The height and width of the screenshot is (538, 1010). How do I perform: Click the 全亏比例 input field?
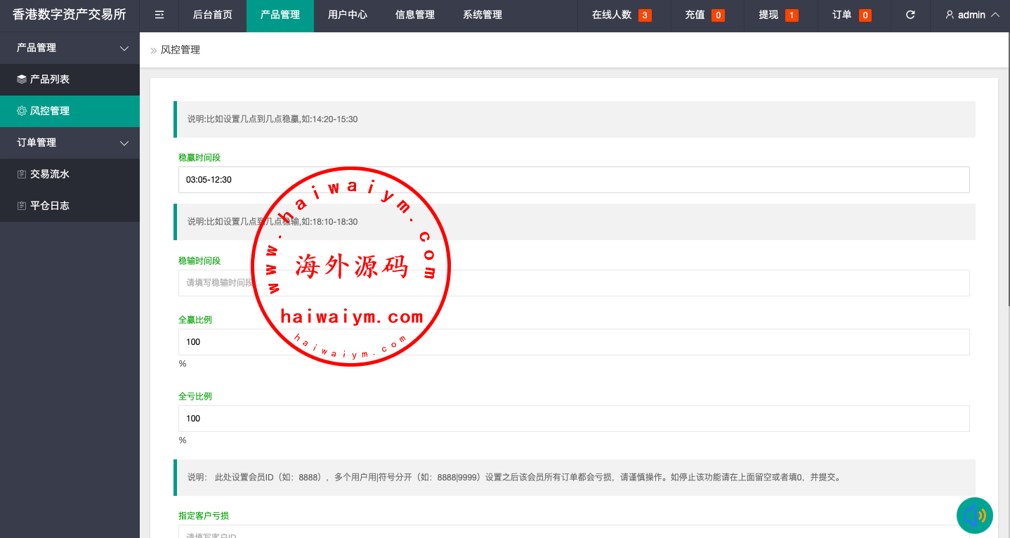pos(574,419)
